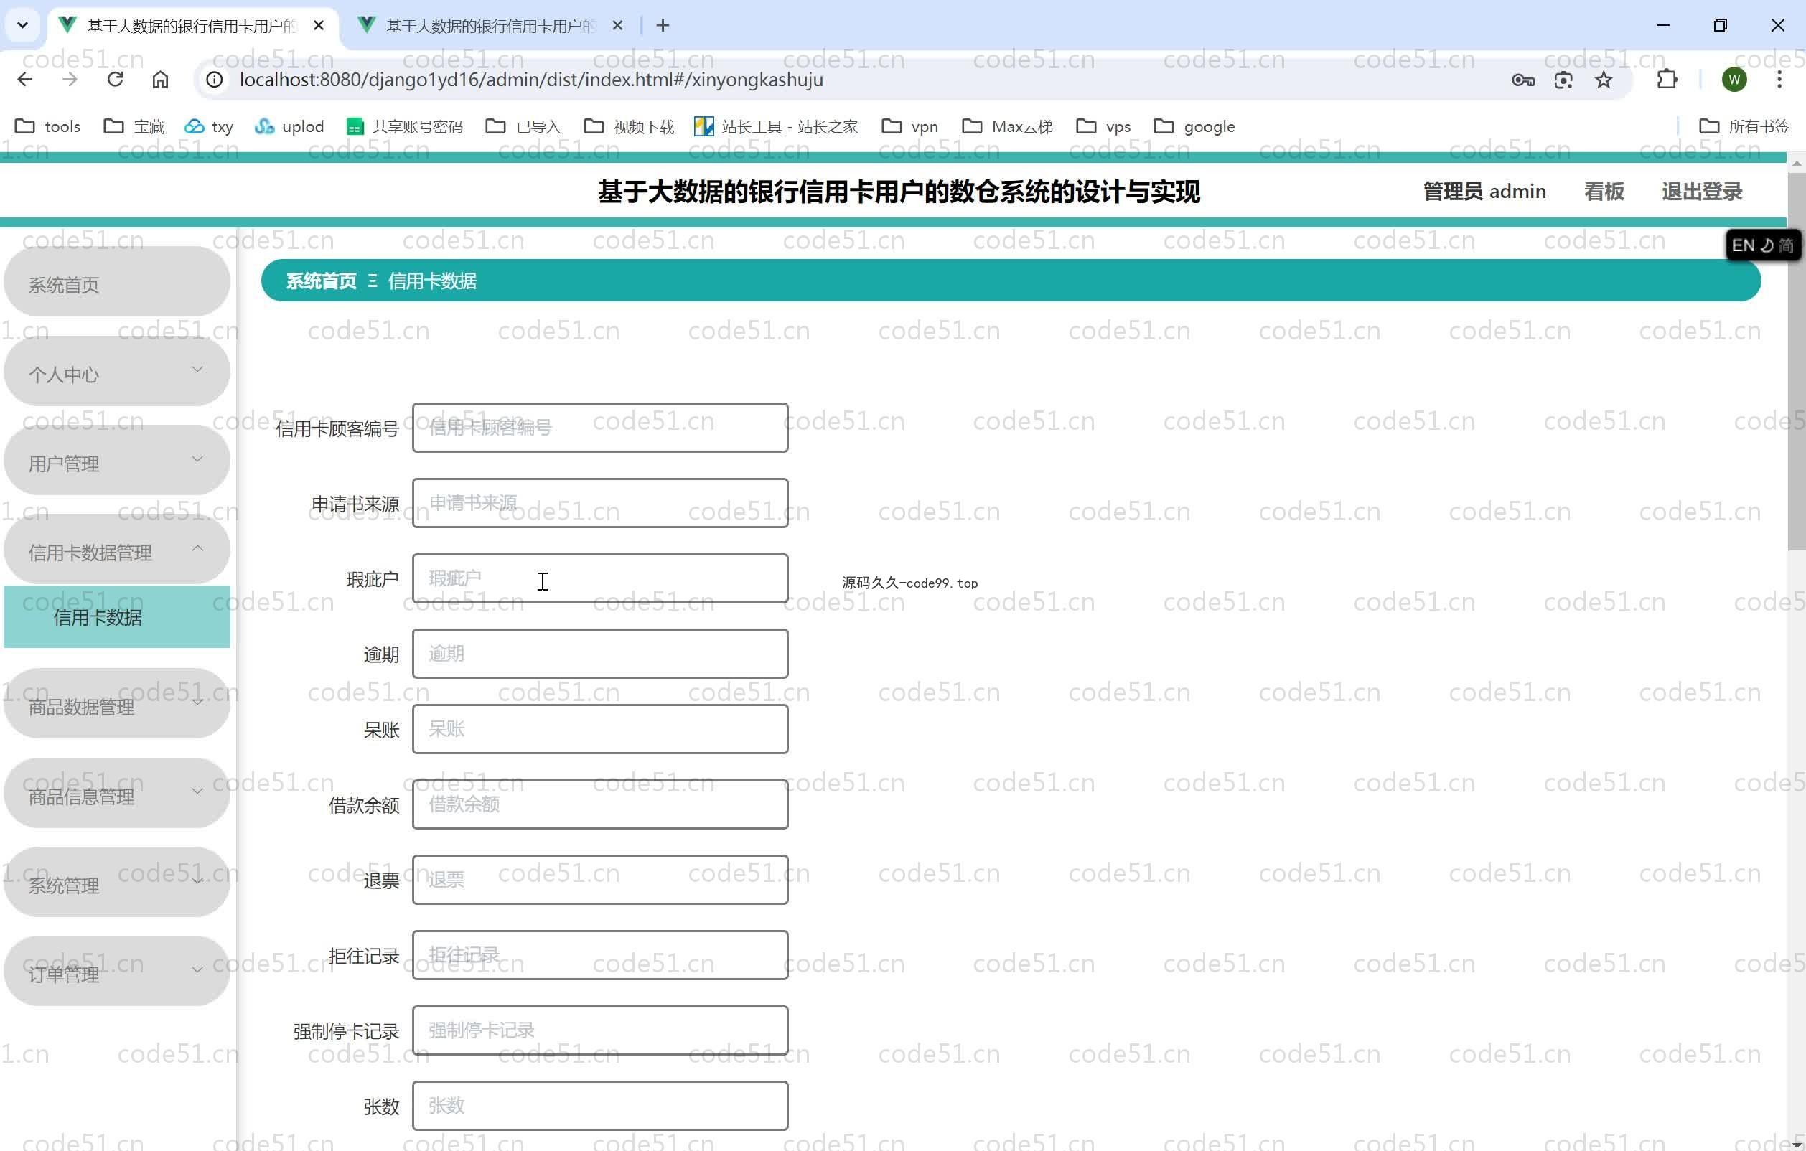Expand the 个人中心 sidebar menu
The width and height of the screenshot is (1806, 1151).
pyautogui.click(x=116, y=372)
